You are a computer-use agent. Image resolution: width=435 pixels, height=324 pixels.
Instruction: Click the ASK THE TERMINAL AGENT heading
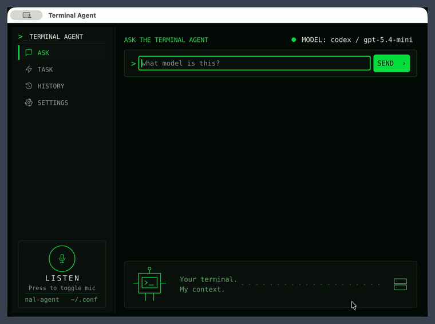(x=166, y=40)
